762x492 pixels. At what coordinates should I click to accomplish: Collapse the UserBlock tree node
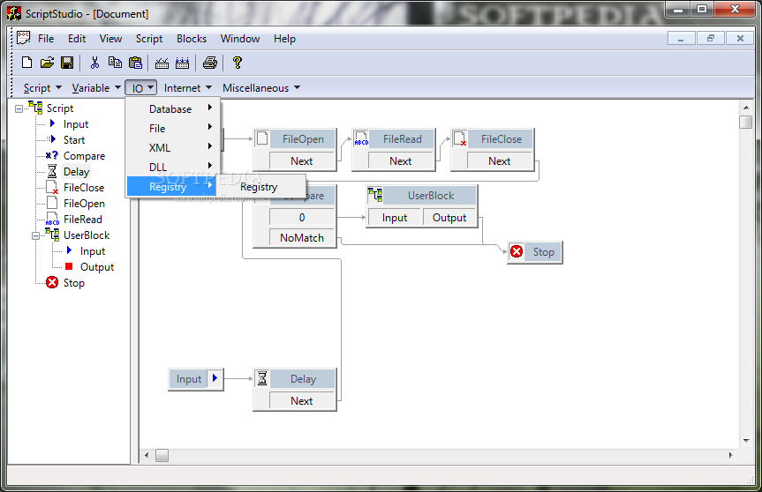pyautogui.click(x=35, y=235)
